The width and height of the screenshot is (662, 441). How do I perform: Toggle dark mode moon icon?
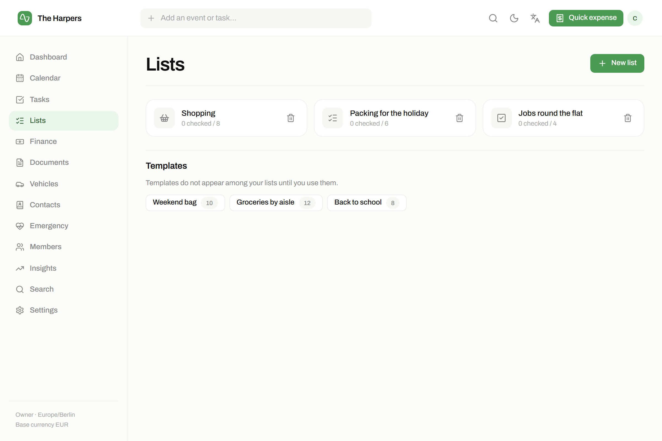pyautogui.click(x=514, y=18)
